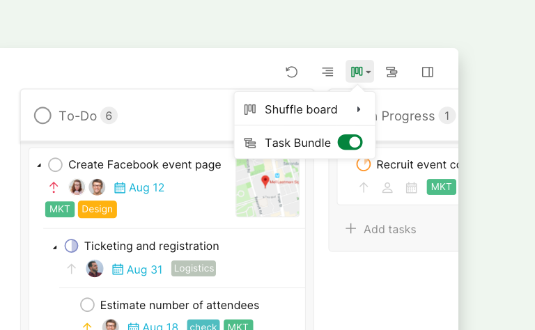
Task: Switch to Gantt timeline view icon
Action: [x=391, y=72]
